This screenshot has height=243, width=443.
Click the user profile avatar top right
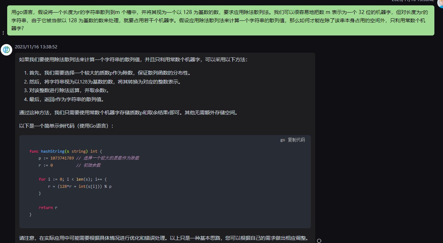(439, 4)
